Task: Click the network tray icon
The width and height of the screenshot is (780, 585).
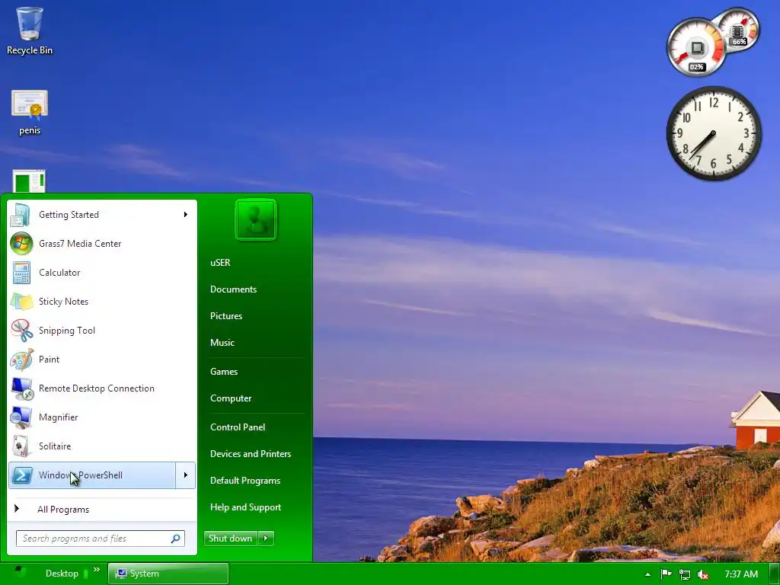Action: (685, 574)
